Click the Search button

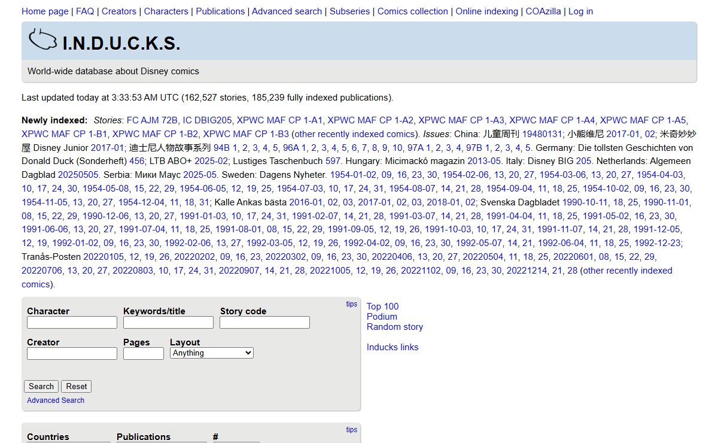(41, 386)
